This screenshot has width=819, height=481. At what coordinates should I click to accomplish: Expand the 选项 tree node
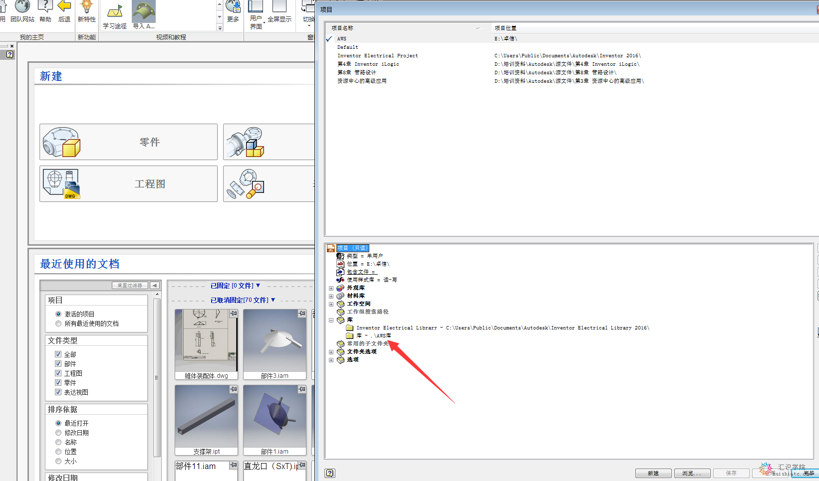click(331, 360)
